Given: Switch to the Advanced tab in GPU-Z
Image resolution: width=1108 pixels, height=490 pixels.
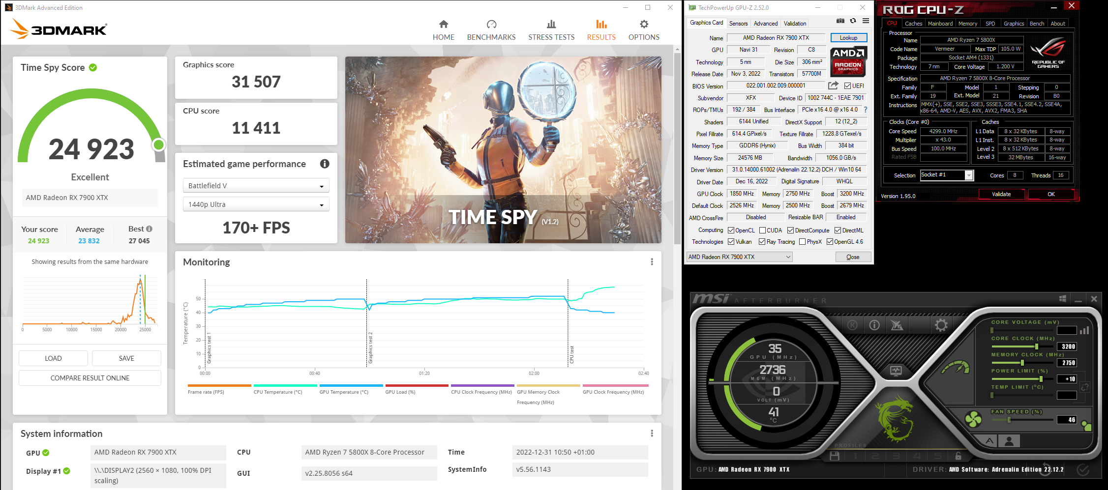Looking at the screenshot, I should tap(766, 24).
